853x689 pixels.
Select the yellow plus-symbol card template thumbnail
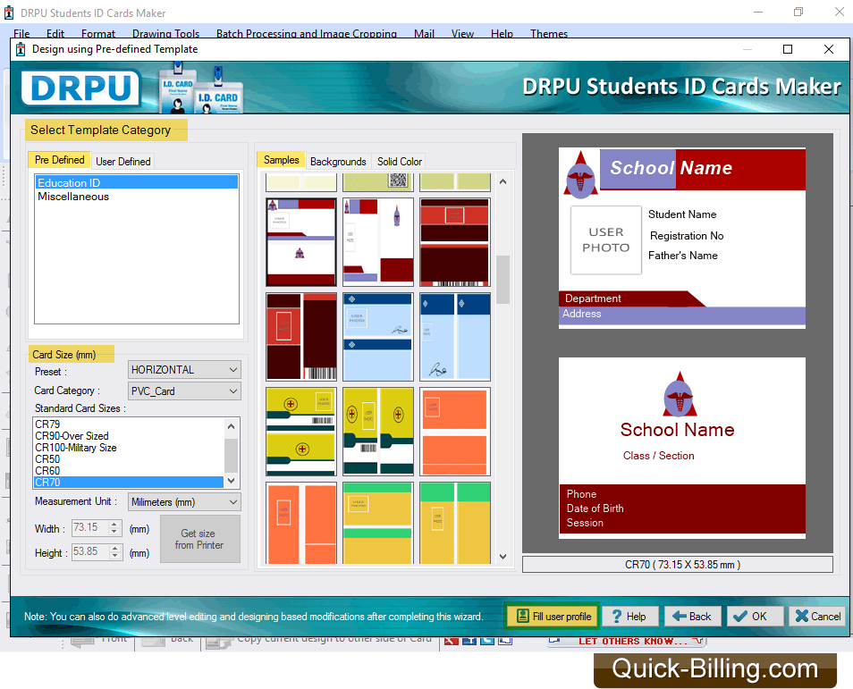pyautogui.click(x=300, y=432)
